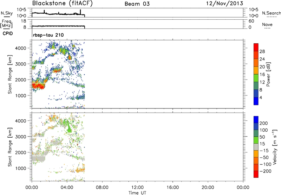Click the 'N.Sky' label
281x195 pixels.
[7, 13]
